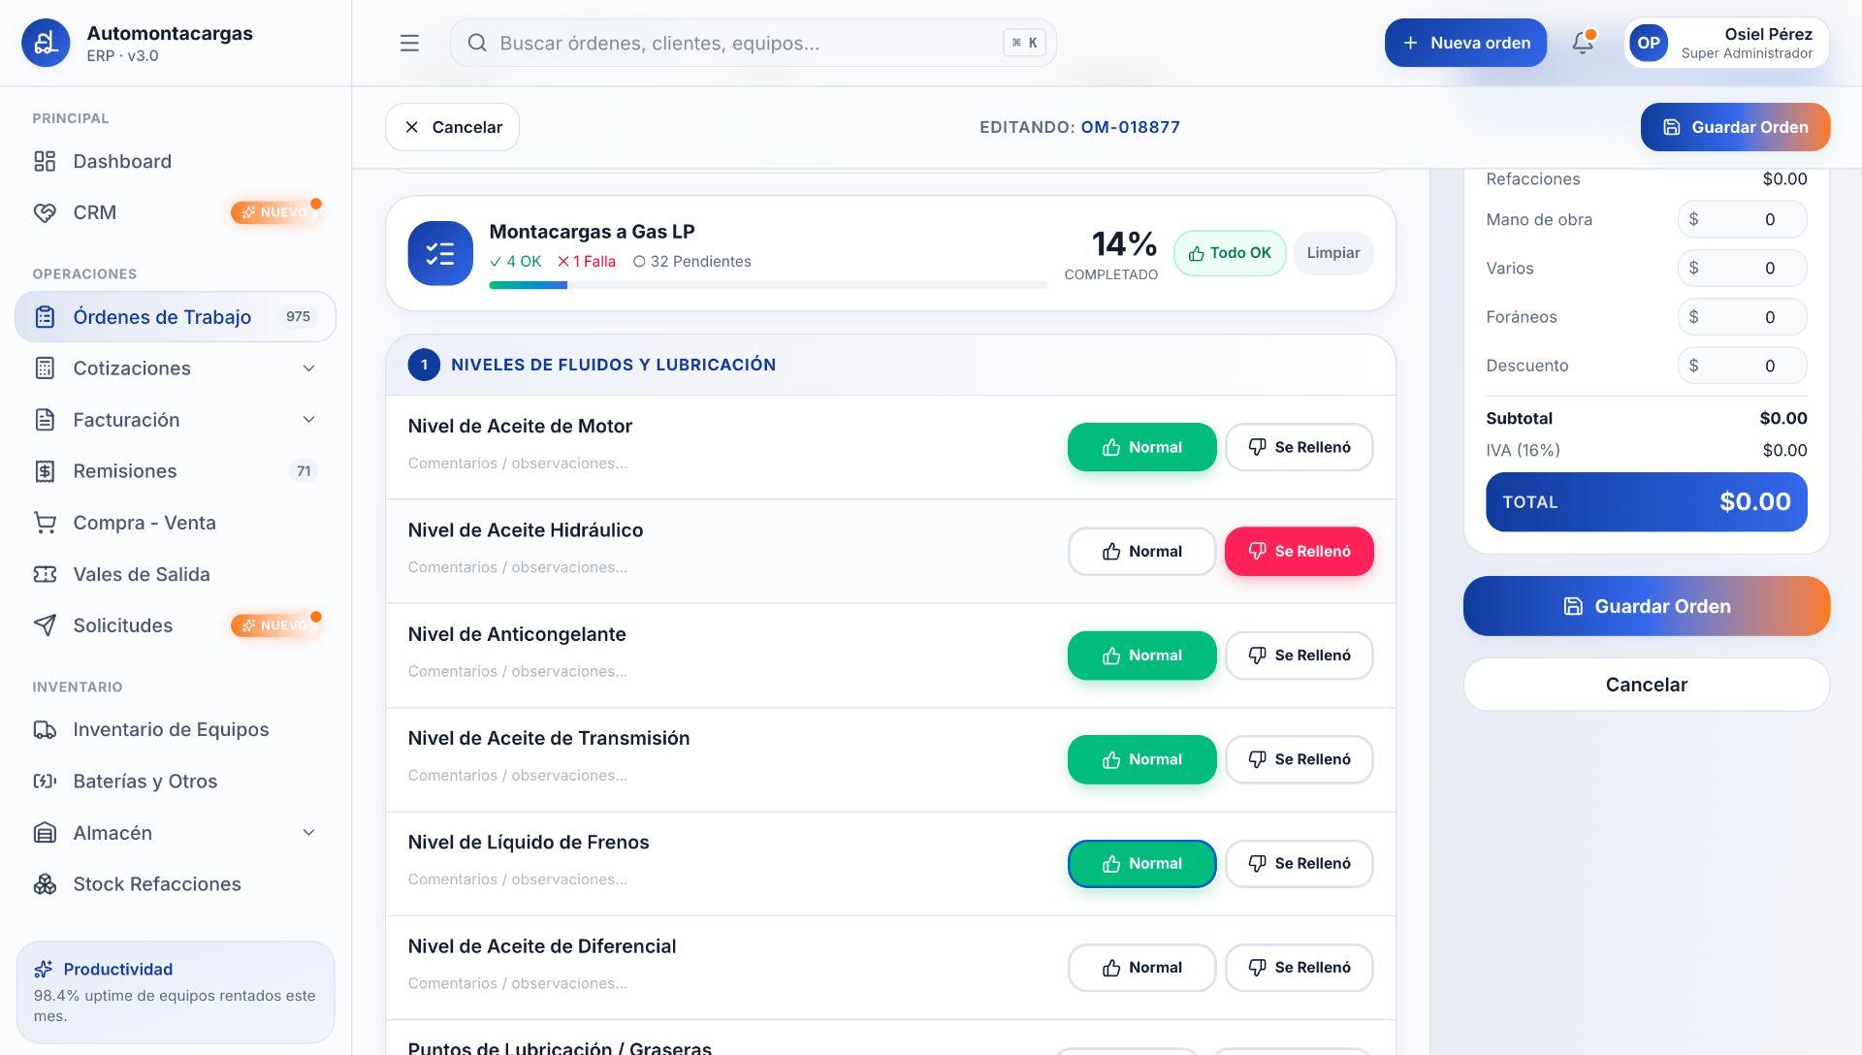Toggle Se Rellenó for Nivel de Aceite Hidráulico
This screenshot has height=1055, width=1862.
1300,552
